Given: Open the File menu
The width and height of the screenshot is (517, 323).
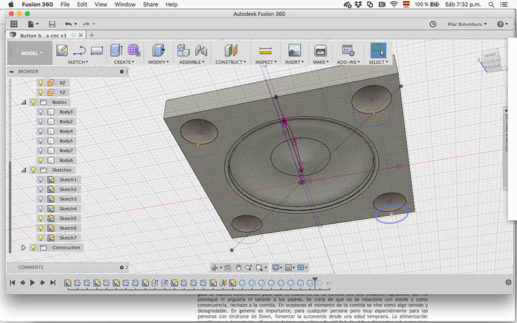Looking at the screenshot, I should point(65,5).
